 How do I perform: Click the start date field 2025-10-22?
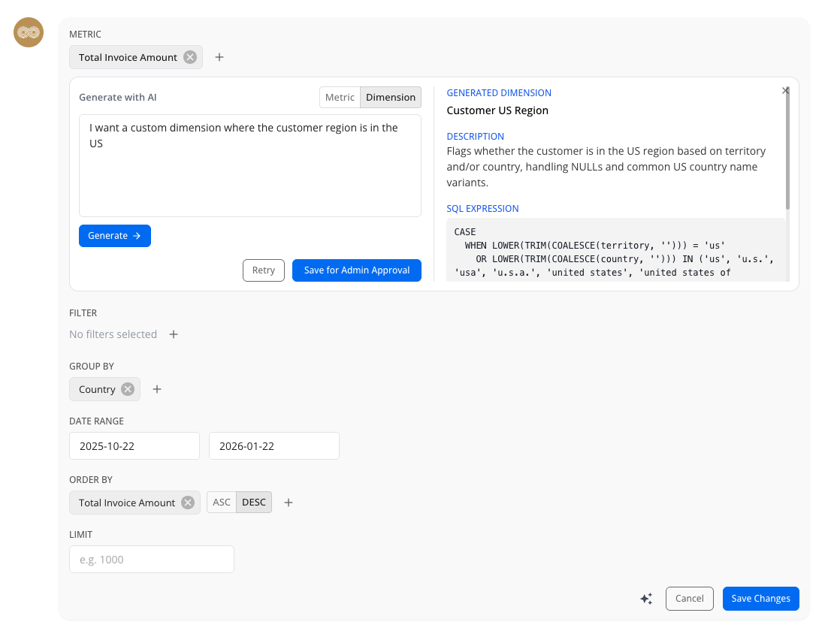(x=134, y=445)
